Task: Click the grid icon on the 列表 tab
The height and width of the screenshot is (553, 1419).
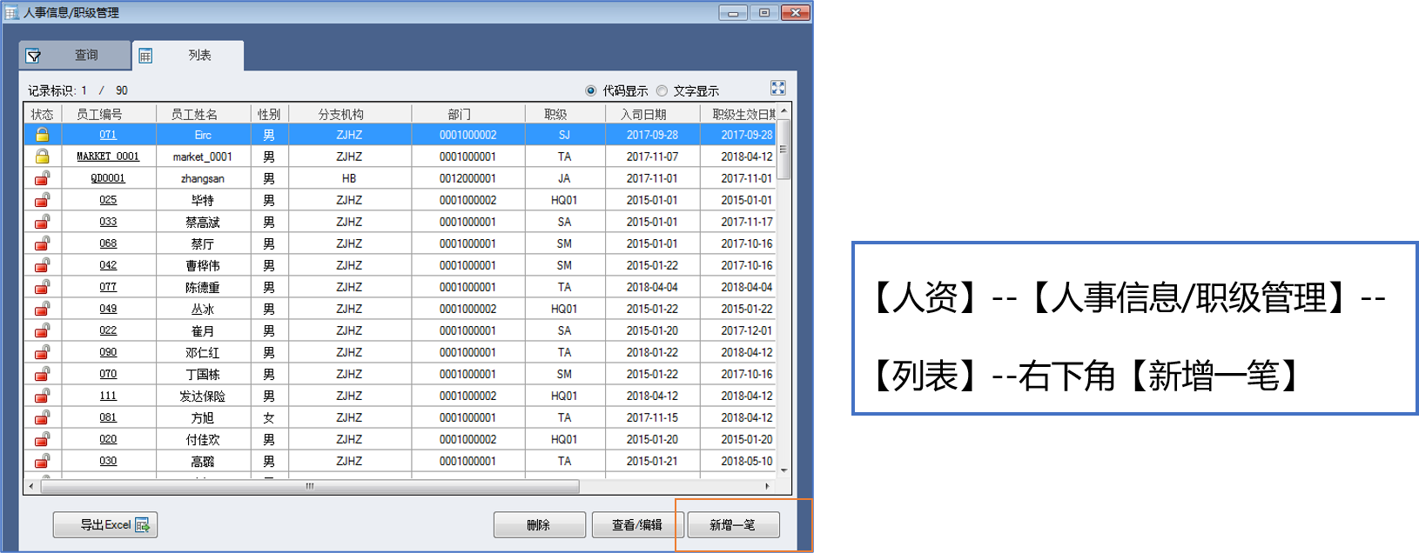Action: click(145, 57)
